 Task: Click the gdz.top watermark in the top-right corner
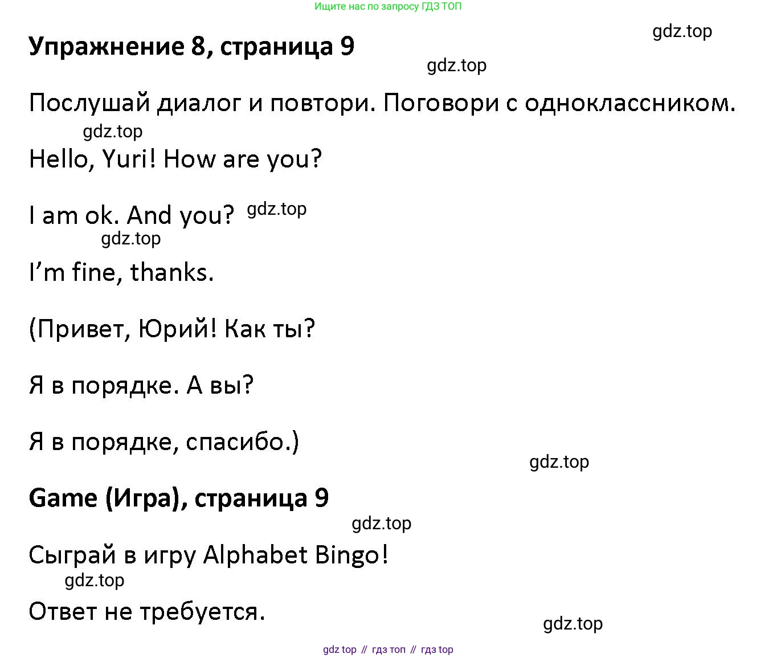(682, 31)
